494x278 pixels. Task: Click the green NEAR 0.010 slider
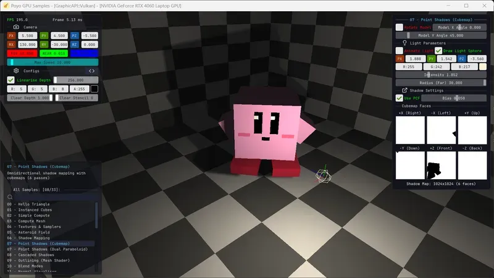click(x=54, y=53)
